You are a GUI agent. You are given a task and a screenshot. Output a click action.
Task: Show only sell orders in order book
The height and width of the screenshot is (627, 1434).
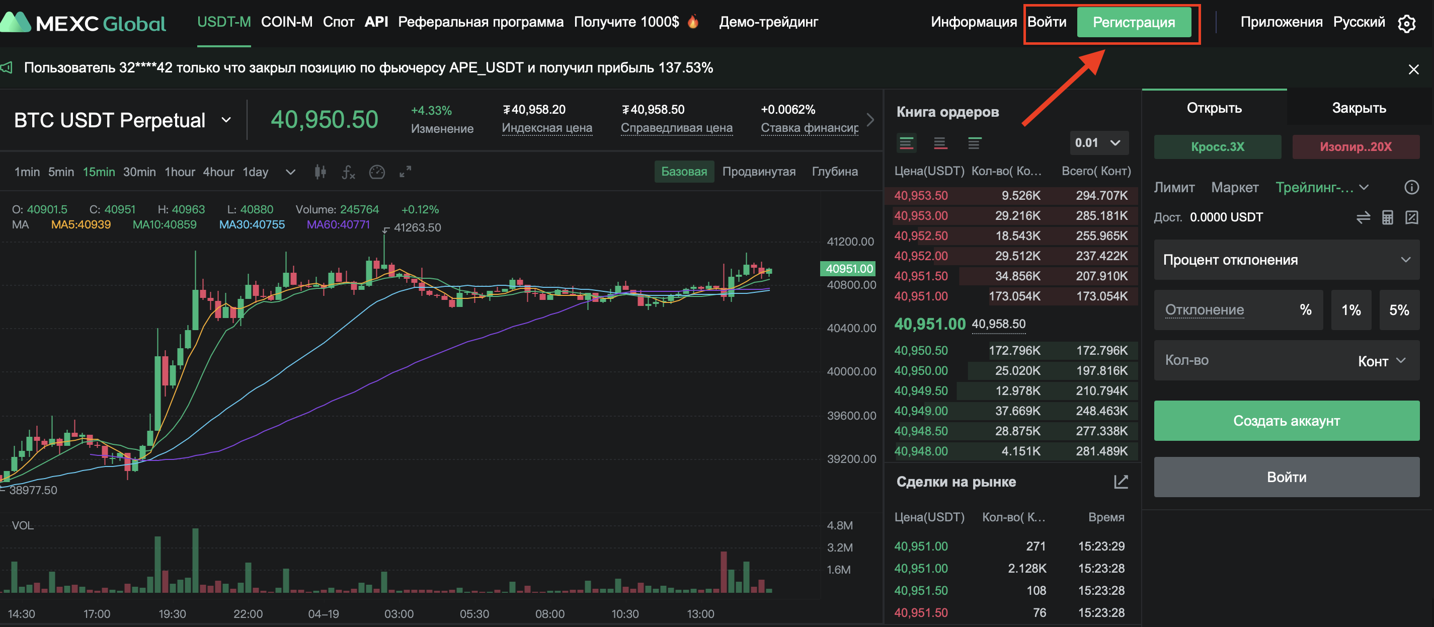pos(940,143)
